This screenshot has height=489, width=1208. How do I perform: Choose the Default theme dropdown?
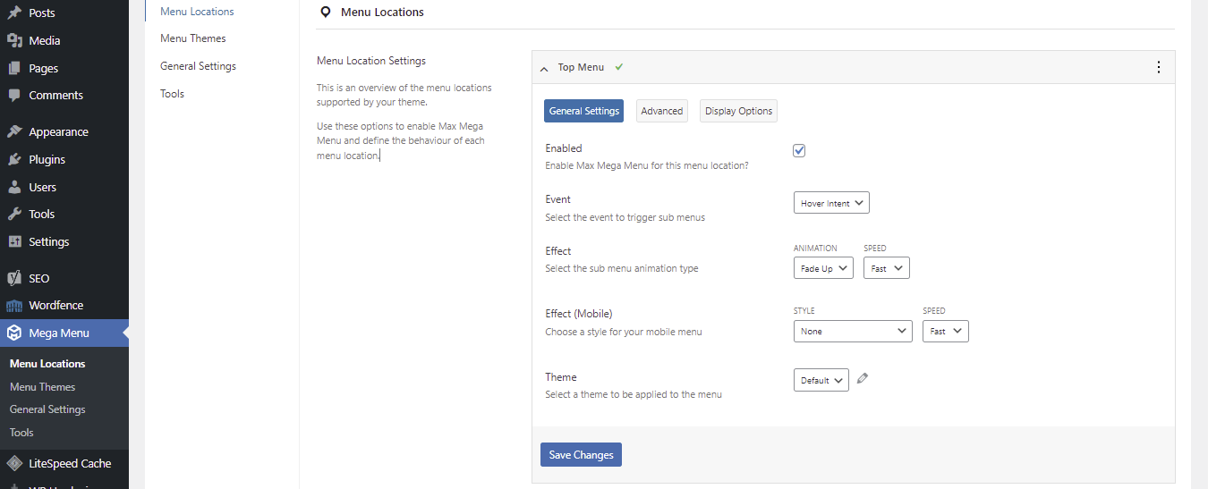(821, 380)
